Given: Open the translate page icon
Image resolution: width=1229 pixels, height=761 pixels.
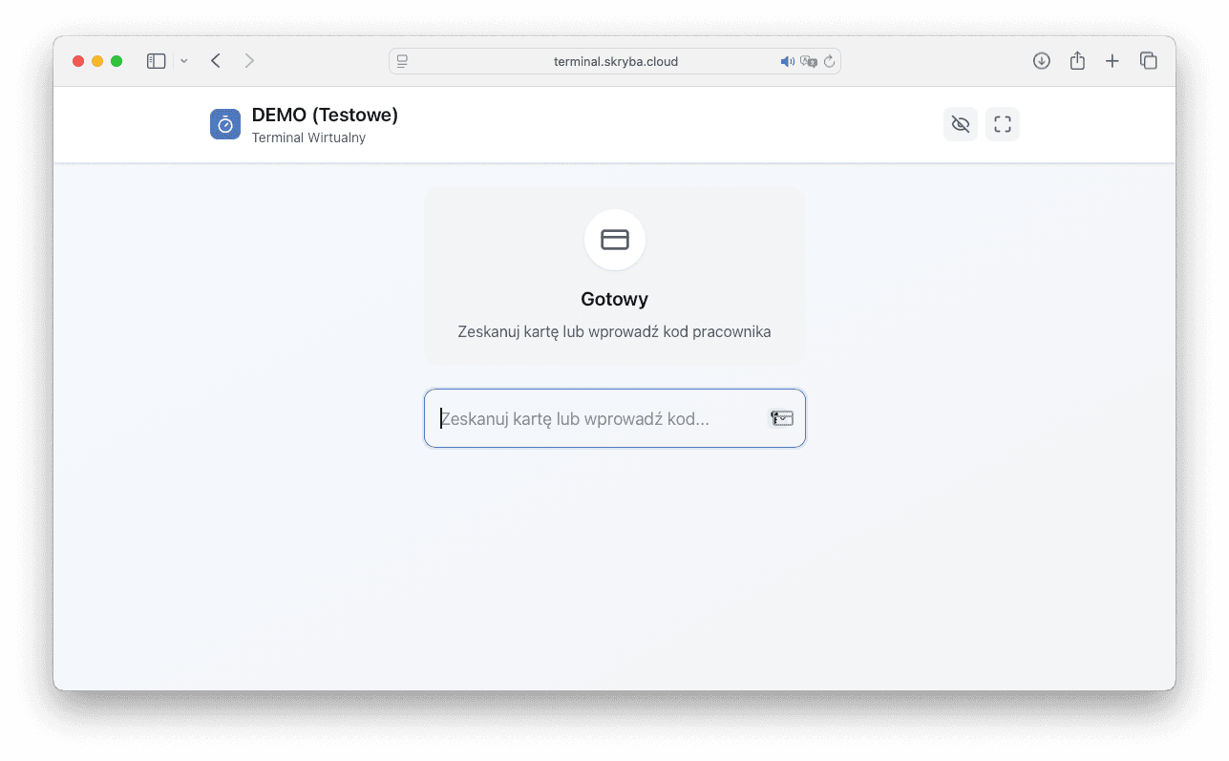Looking at the screenshot, I should point(809,61).
